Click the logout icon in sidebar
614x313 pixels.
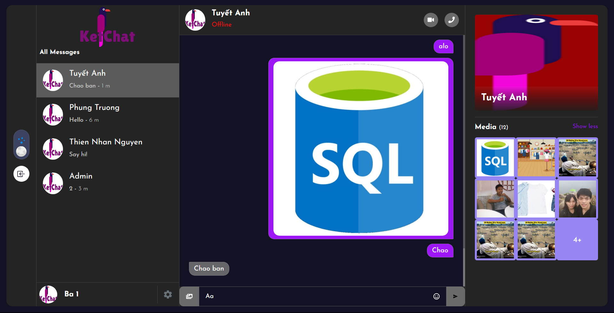coord(21,174)
